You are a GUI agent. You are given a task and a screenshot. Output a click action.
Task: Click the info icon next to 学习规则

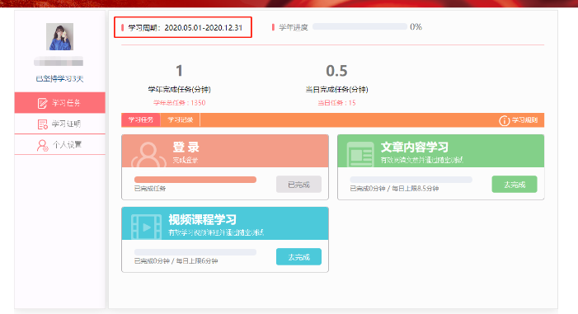(x=504, y=120)
